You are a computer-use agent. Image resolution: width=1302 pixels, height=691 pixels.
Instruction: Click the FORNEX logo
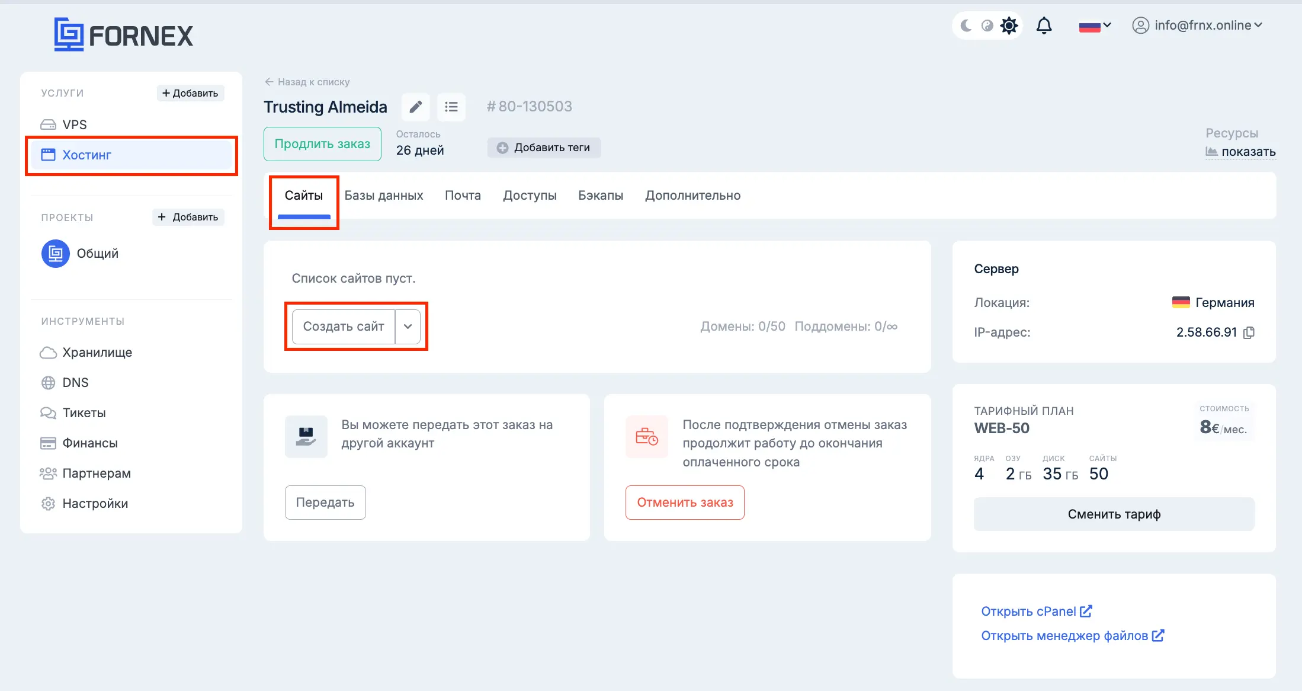point(123,35)
